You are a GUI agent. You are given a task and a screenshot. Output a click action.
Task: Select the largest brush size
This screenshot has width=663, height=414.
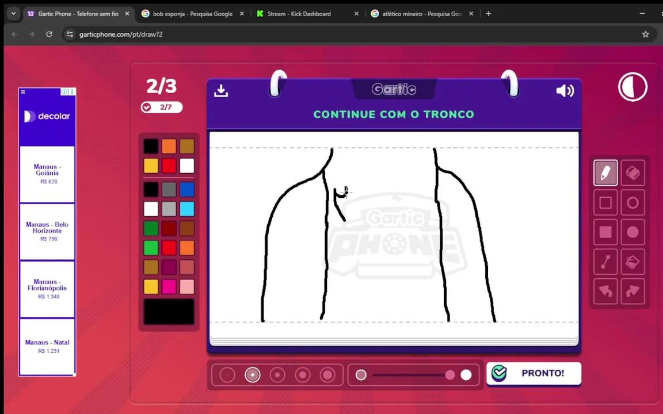coord(327,375)
